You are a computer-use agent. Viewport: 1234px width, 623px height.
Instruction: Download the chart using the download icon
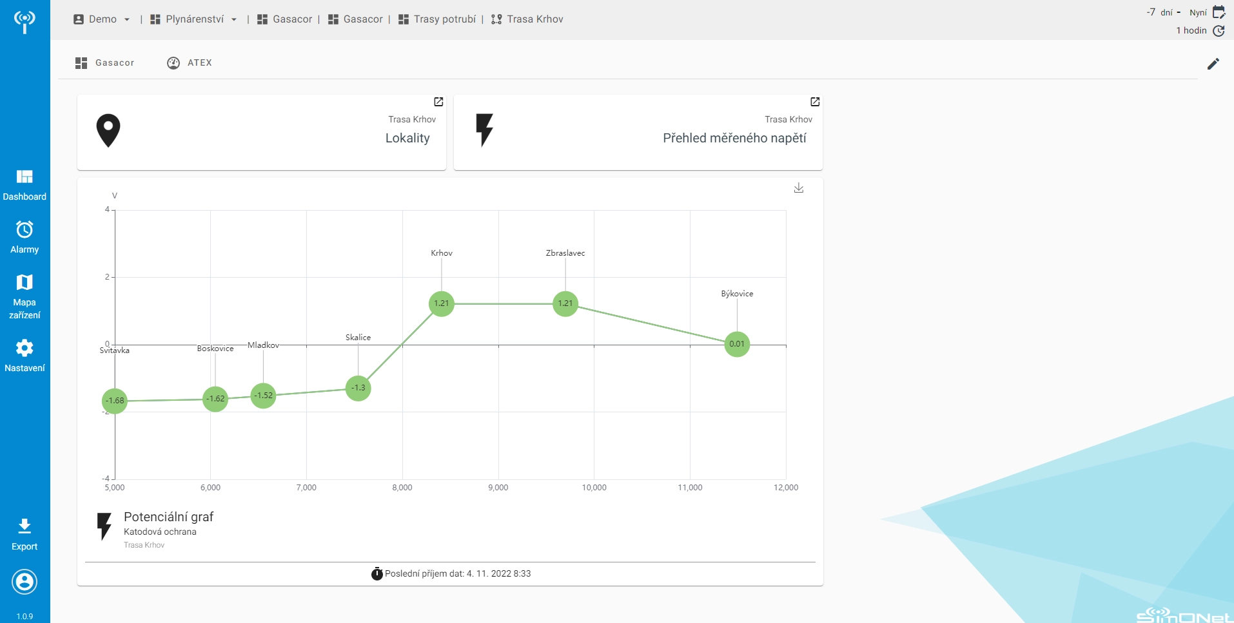[799, 188]
